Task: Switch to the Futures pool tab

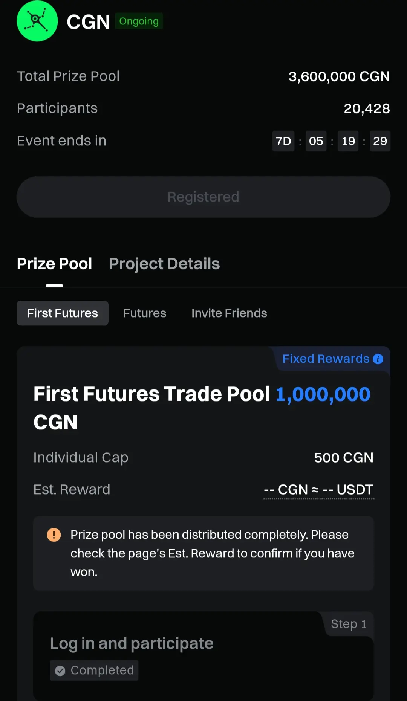Action: pyautogui.click(x=145, y=313)
